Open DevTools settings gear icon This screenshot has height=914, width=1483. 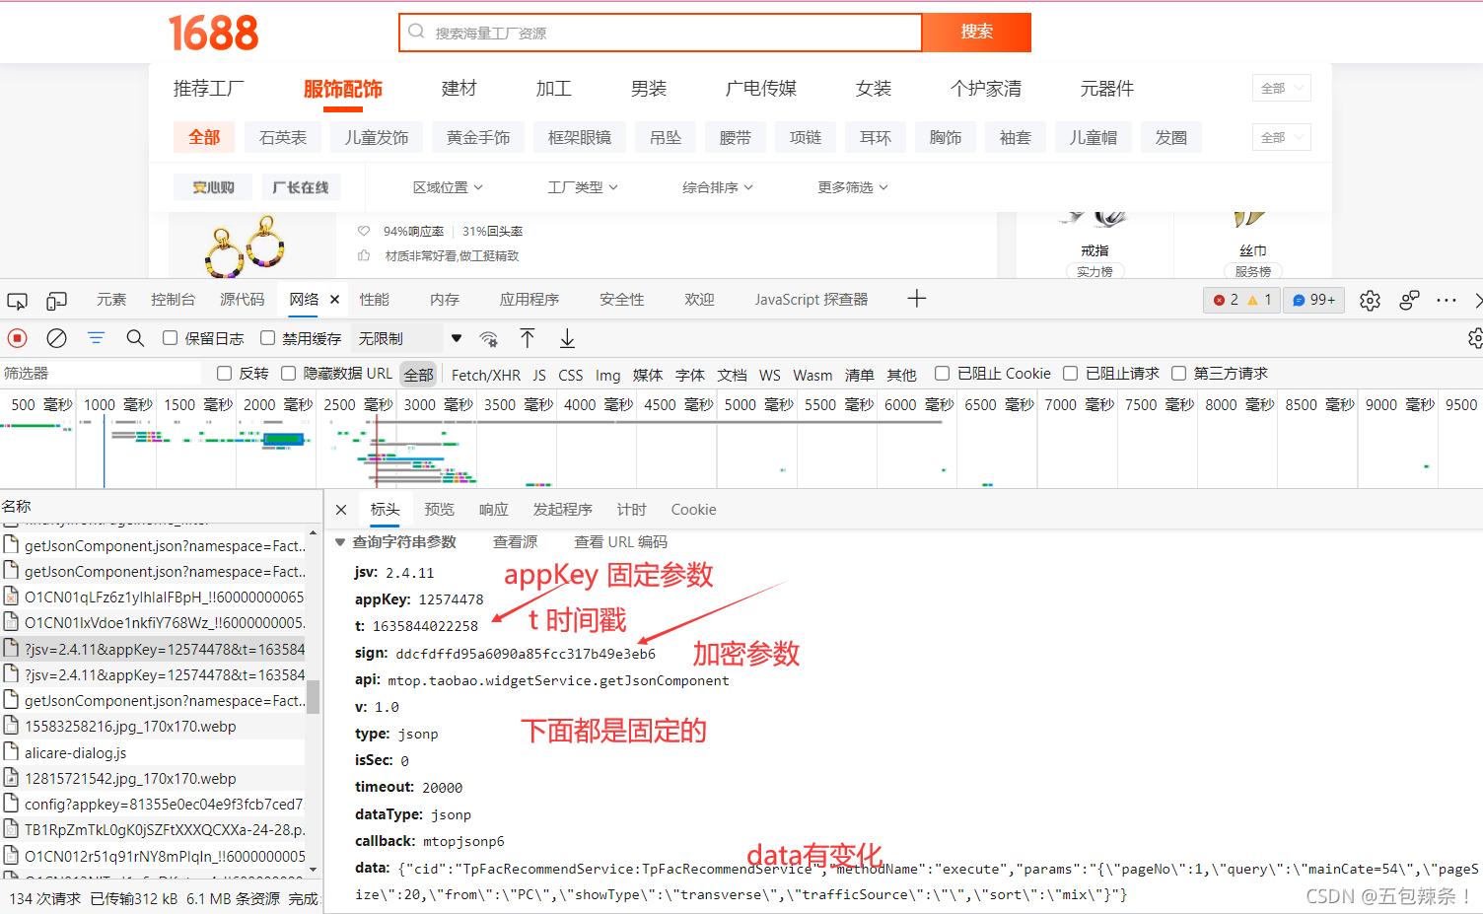tap(1370, 301)
